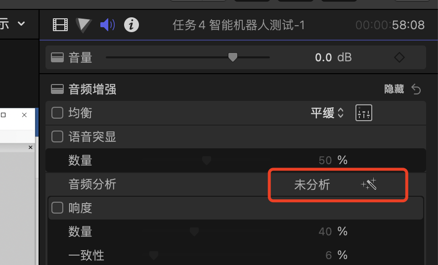Click the 未分析 analysis status text
438x265 pixels.
[312, 184]
